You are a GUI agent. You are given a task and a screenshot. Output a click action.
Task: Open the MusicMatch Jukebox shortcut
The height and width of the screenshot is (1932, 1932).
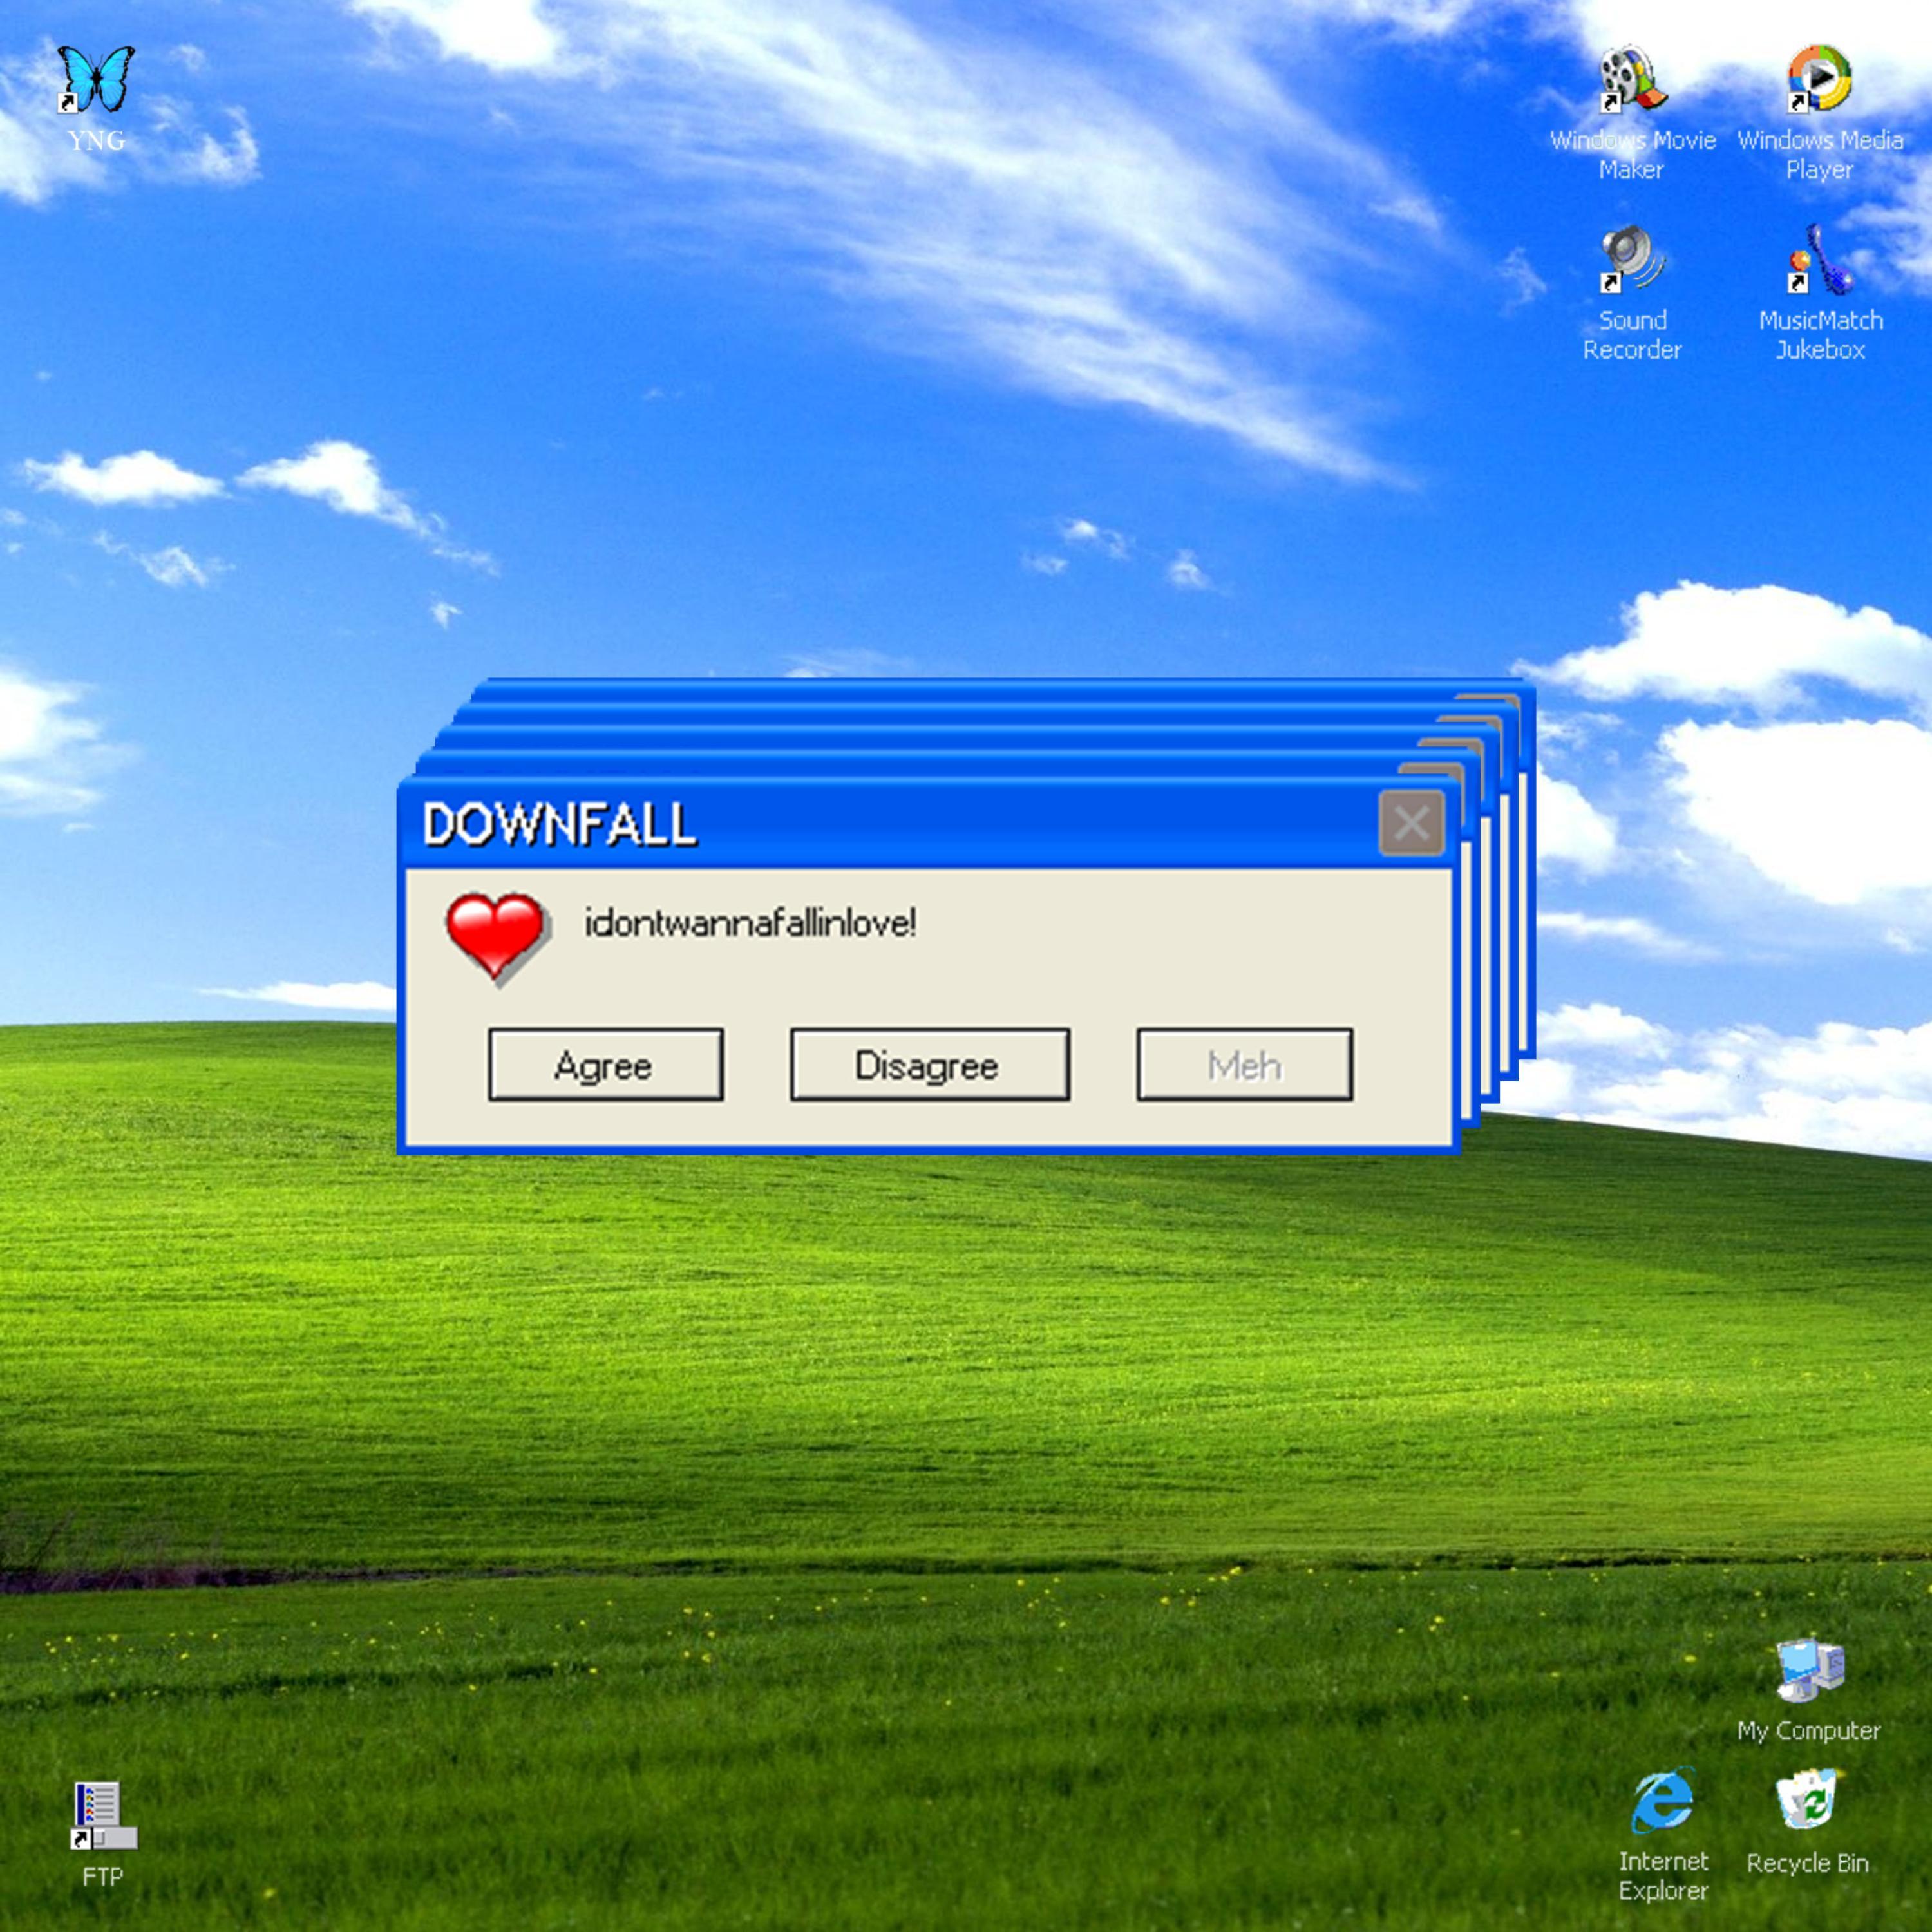pos(1819,259)
